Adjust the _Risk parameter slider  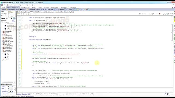10,88
